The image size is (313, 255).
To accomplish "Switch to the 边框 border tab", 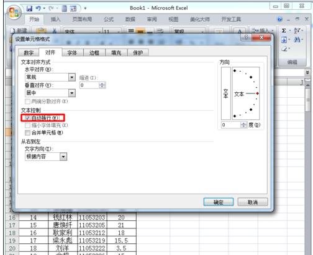I will (x=94, y=53).
